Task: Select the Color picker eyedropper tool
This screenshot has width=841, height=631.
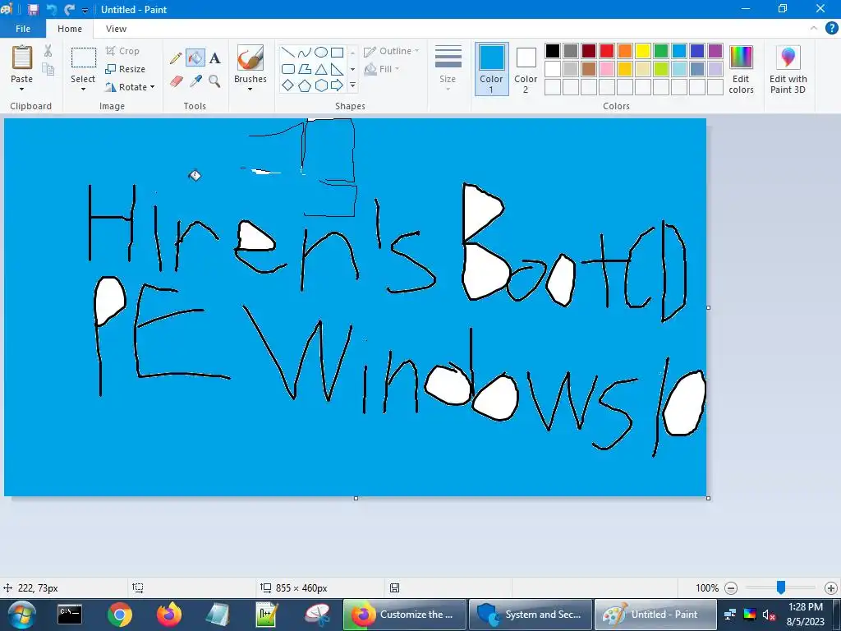Action: click(x=195, y=81)
